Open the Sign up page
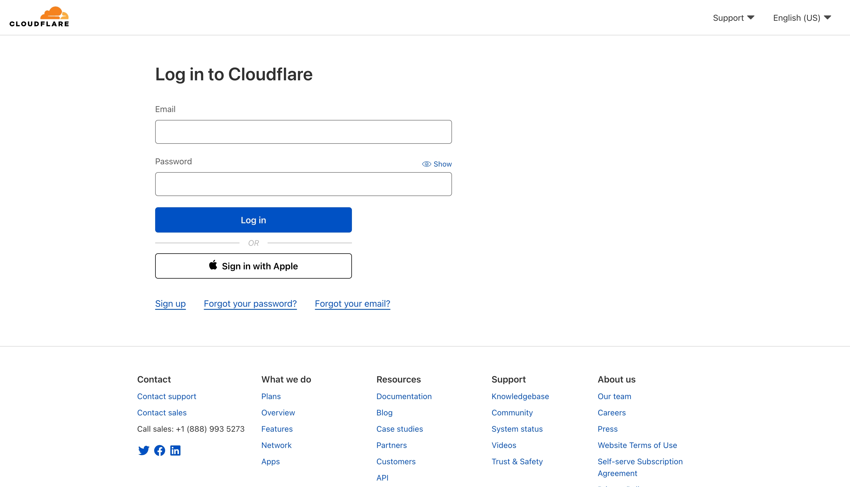Image resolution: width=850 pixels, height=487 pixels. 170,304
